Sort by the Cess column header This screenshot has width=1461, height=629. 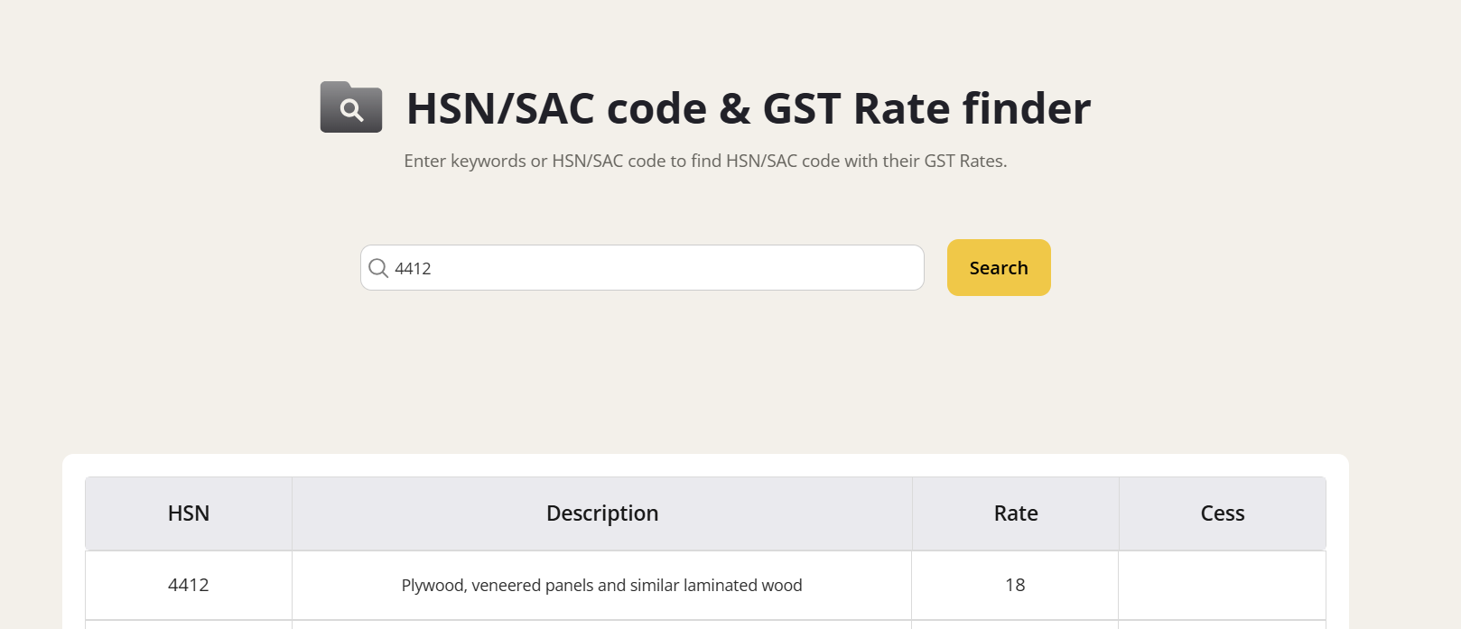(x=1222, y=513)
